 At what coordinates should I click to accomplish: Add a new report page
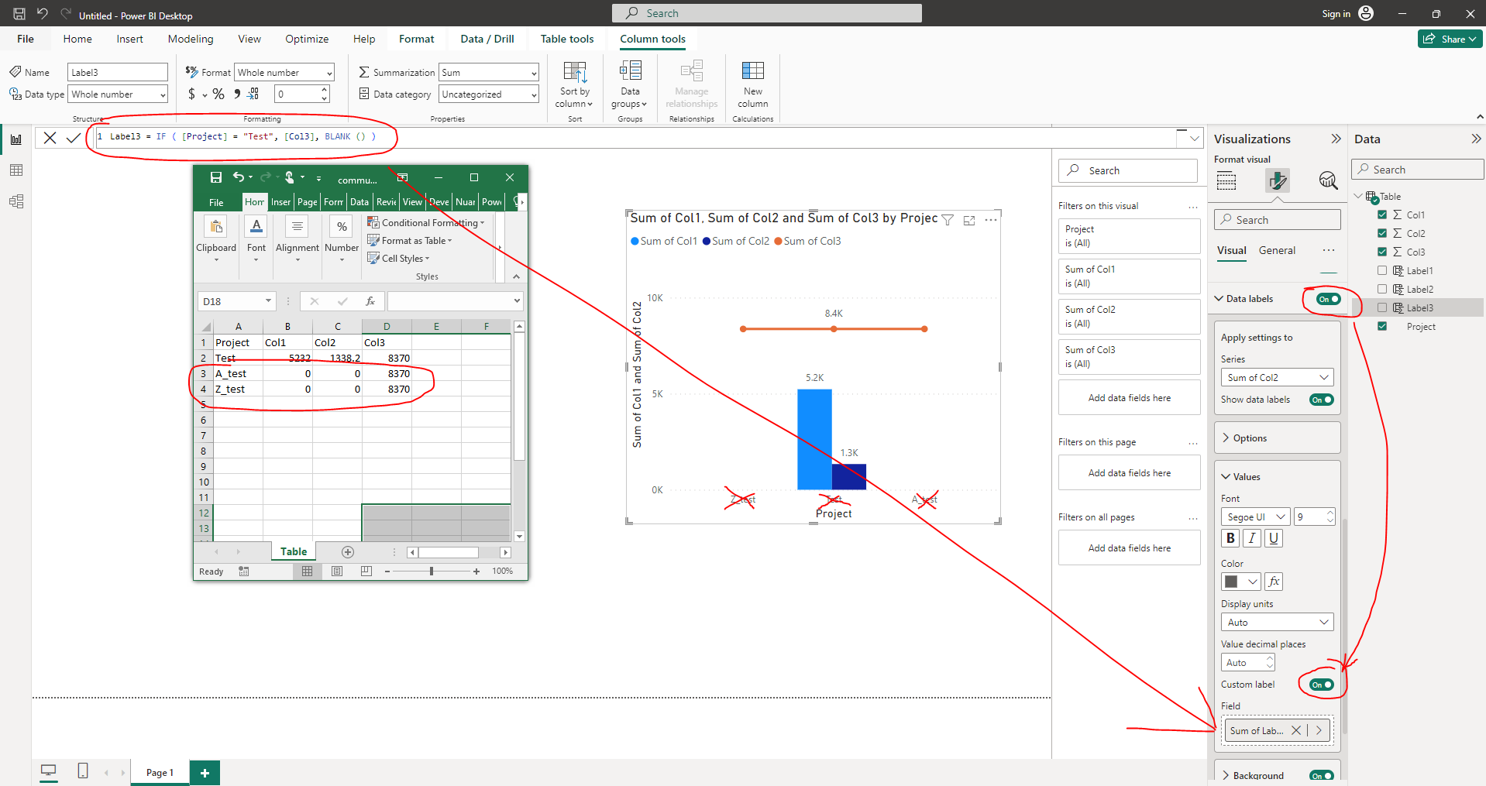[205, 773]
